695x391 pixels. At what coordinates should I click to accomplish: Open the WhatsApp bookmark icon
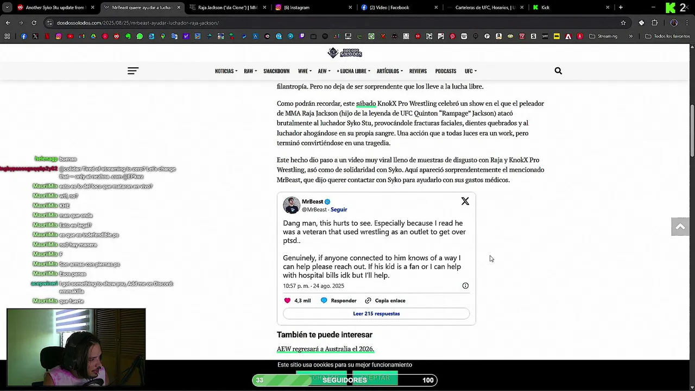140,36
